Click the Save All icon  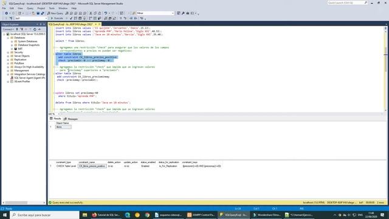(x=43, y=13)
